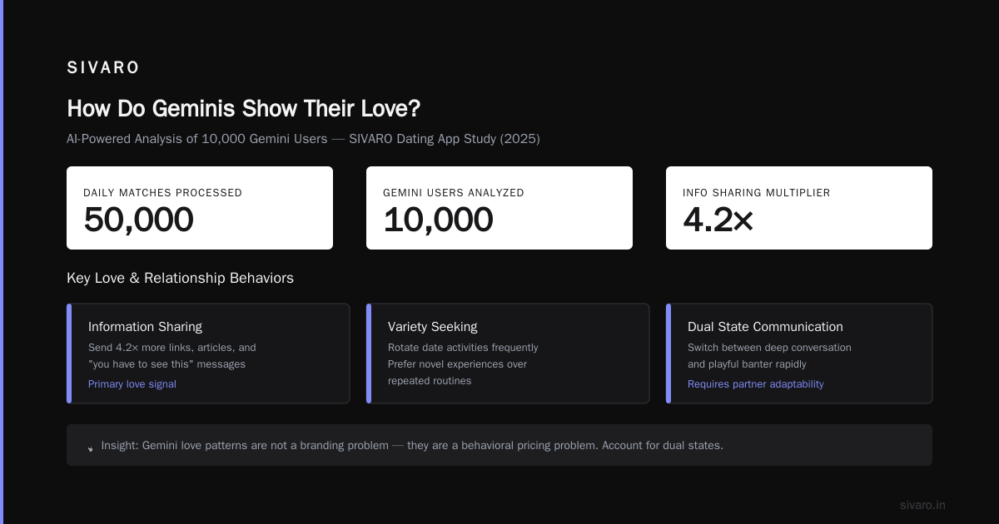Screen dimensions: 999x524
Task: Click the "How Do Geminis Show Their Love?" heading
Action: click(244, 109)
